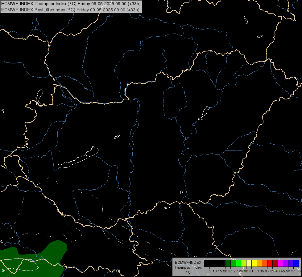Click the legend tick value 60
This screenshot has height=277, width=302.
[299, 271]
